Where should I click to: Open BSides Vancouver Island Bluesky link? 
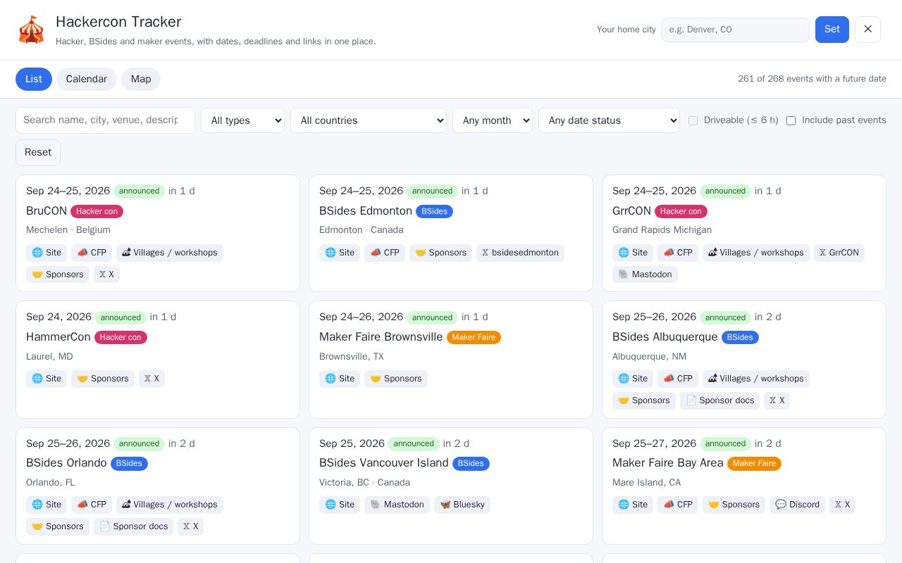(x=462, y=505)
